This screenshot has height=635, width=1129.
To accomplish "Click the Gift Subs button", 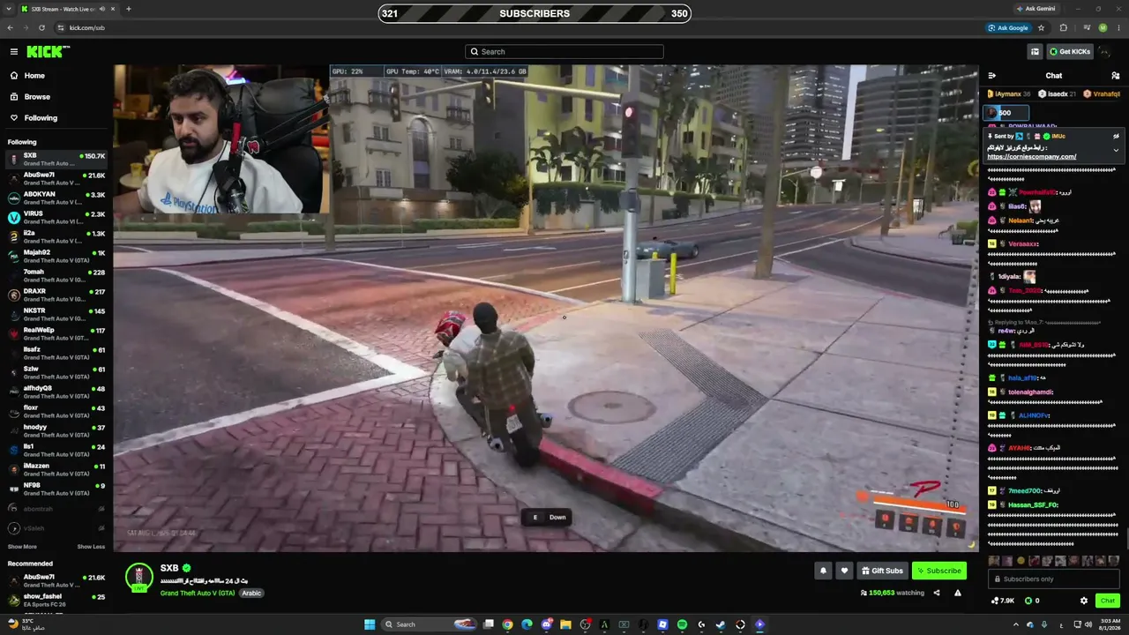I will coord(882,571).
